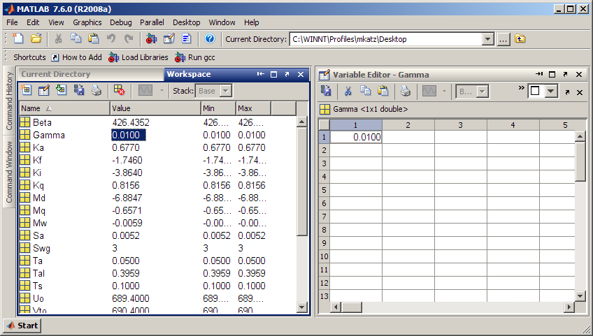Create a new variable in Workspace toolbar
The height and width of the screenshot is (336, 593).
pos(26,90)
